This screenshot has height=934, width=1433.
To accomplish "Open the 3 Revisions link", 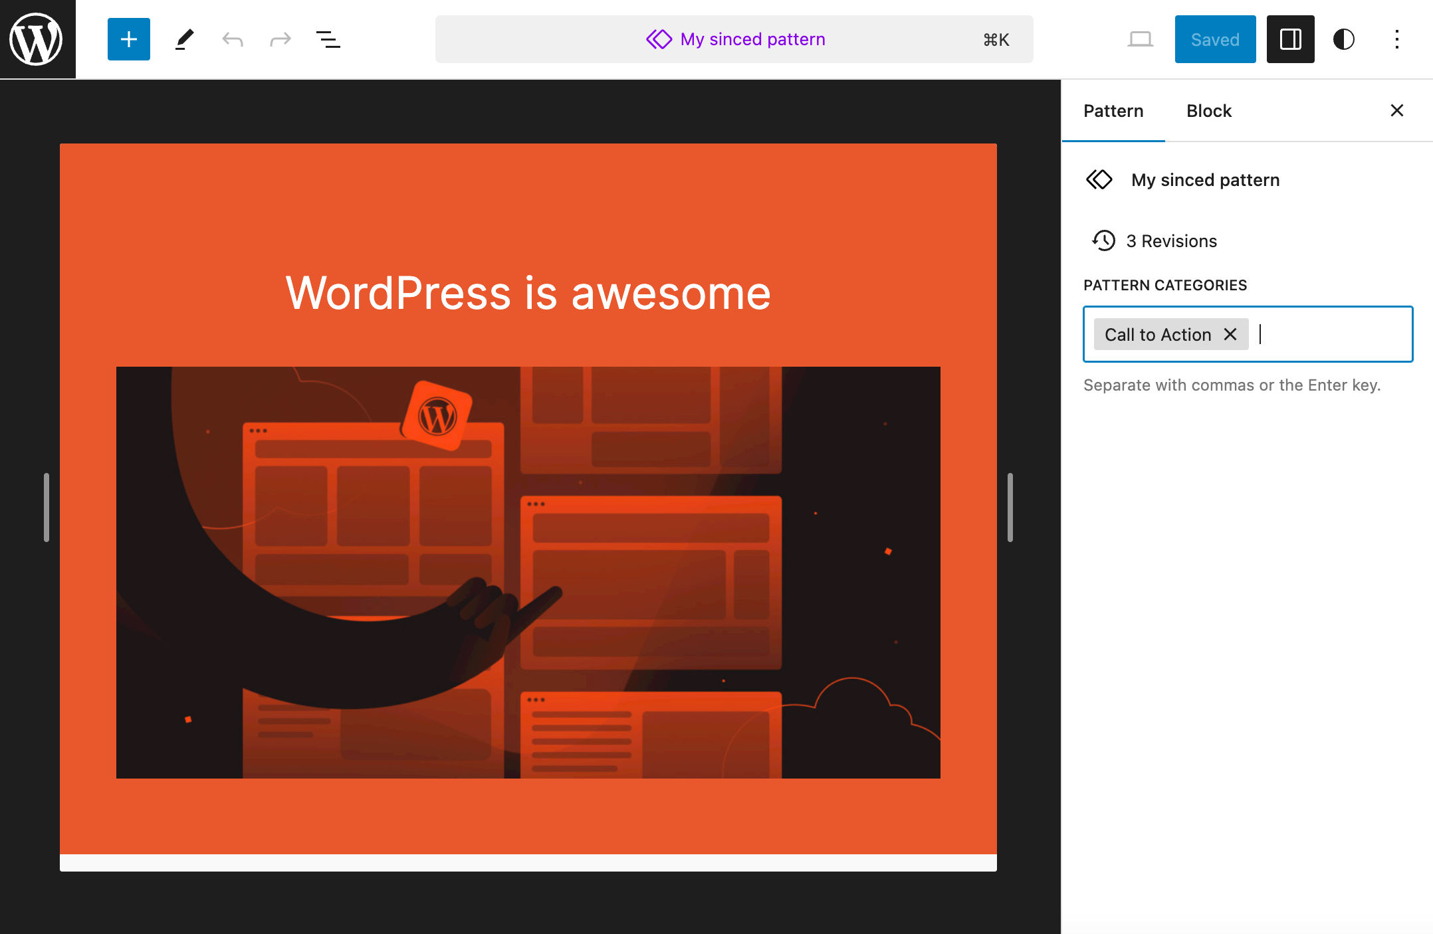I will point(1170,241).
